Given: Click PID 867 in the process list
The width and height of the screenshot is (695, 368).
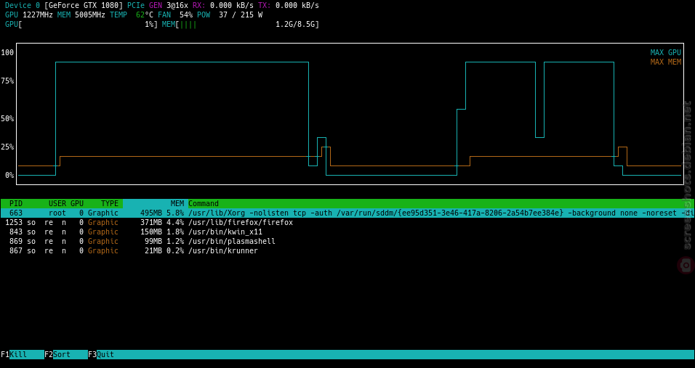Looking at the screenshot, I should click(x=16, y=251).
